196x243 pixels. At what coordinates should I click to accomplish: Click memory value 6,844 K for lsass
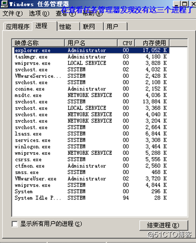pyautogui.click(x=156, y=134)
